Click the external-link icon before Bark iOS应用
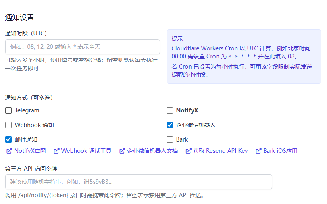The image size is (327, 204). [x=258, y=151]
